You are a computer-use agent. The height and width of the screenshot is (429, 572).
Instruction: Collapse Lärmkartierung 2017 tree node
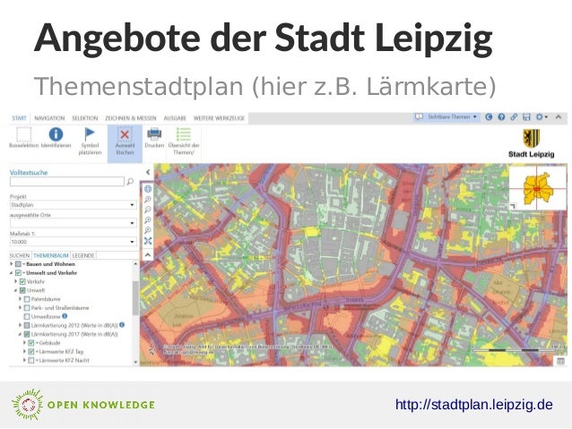coord(21,334)
